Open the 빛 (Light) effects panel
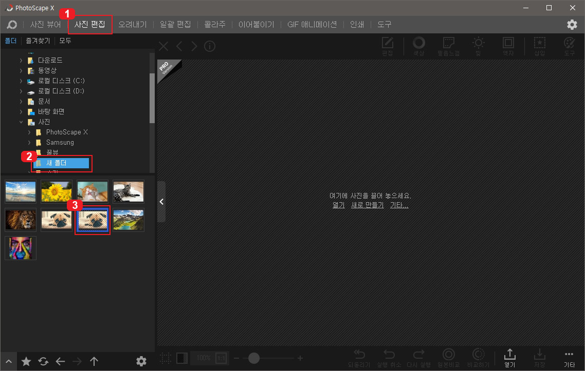The image size is (585, 371). [x=478, y=46]
